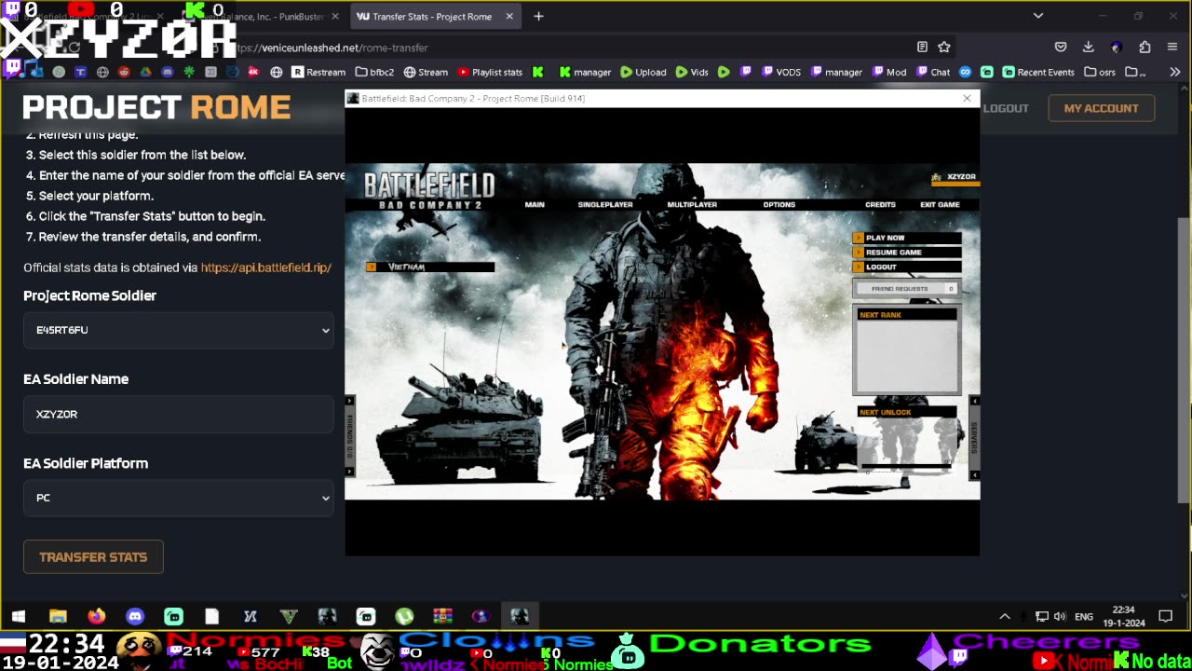
Task: Open the Windows notification center icon
Action: [1165, 616]
